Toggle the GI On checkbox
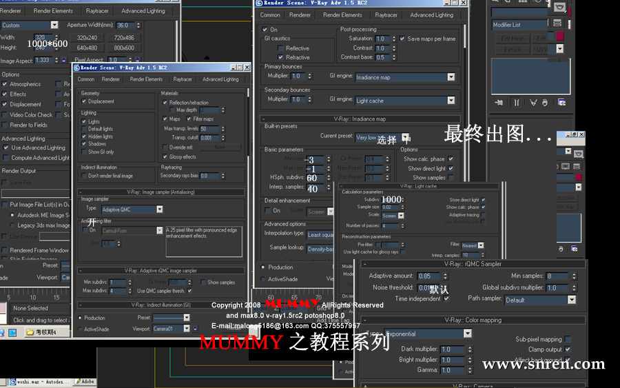Screen dimensions: 620x388 (x=265, y=30)
